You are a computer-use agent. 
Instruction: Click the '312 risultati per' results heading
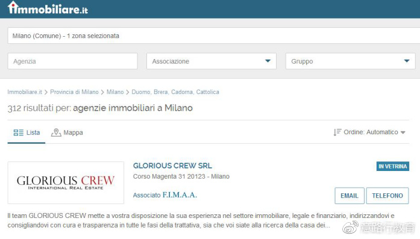pos(100,108)
